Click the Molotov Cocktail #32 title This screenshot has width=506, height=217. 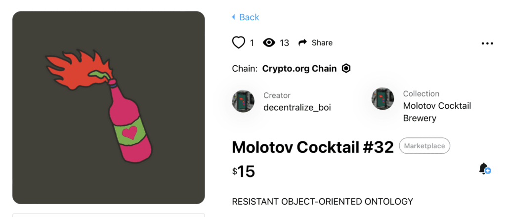[313, 147]
